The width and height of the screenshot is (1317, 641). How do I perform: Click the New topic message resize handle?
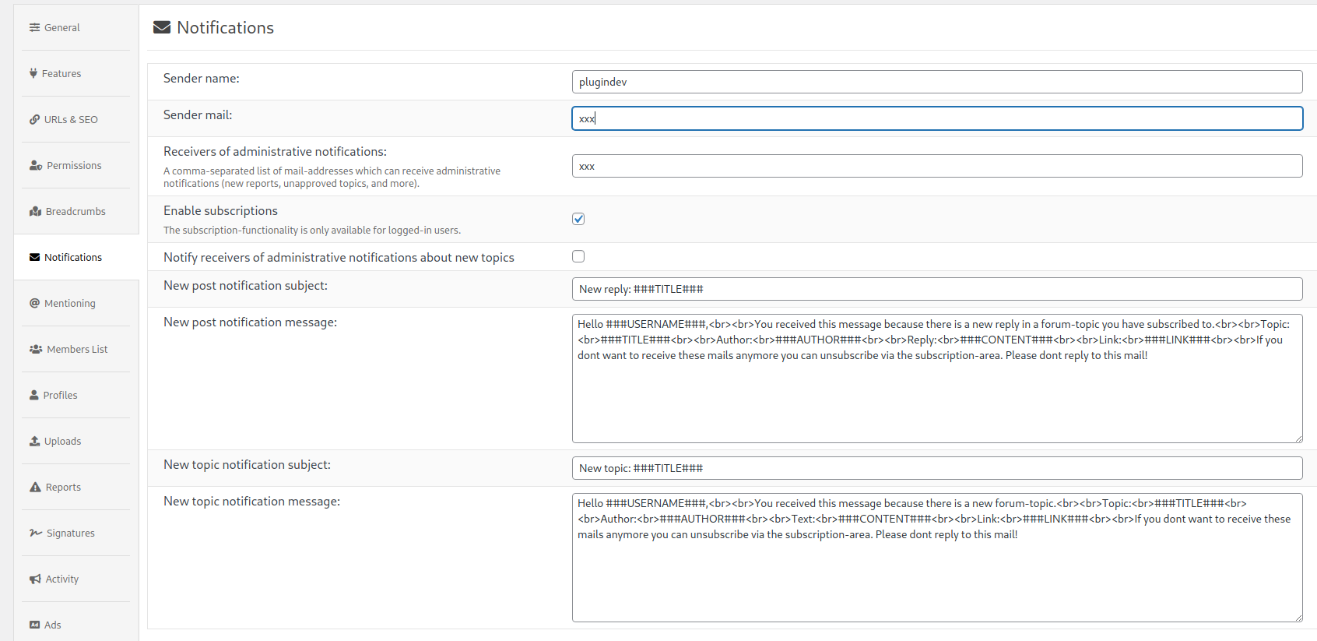point(1298,618)
